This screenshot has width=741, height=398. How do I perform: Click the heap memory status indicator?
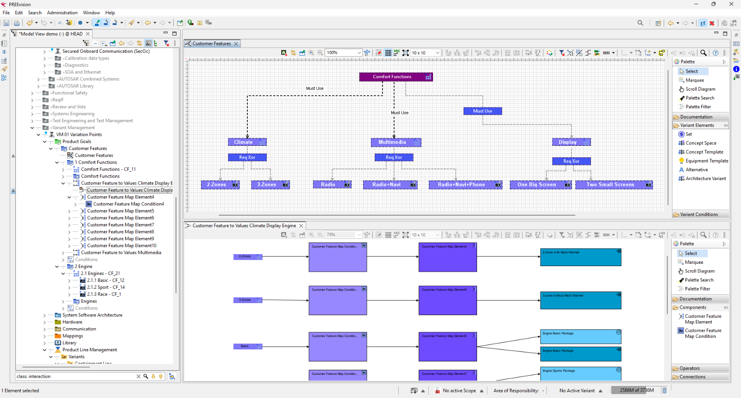(636, 390)
